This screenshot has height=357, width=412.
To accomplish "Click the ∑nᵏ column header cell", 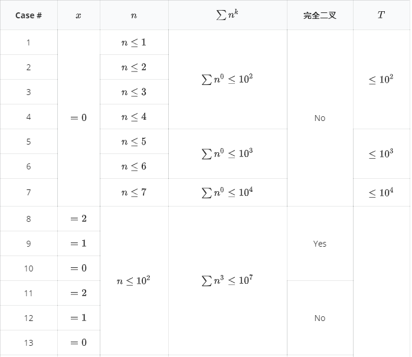I will (227, 15).
